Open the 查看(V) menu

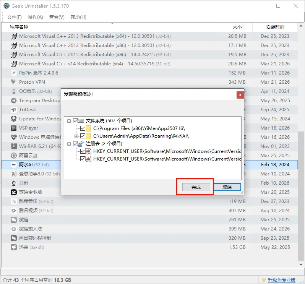pyautogui.click(x=57, y=17)
